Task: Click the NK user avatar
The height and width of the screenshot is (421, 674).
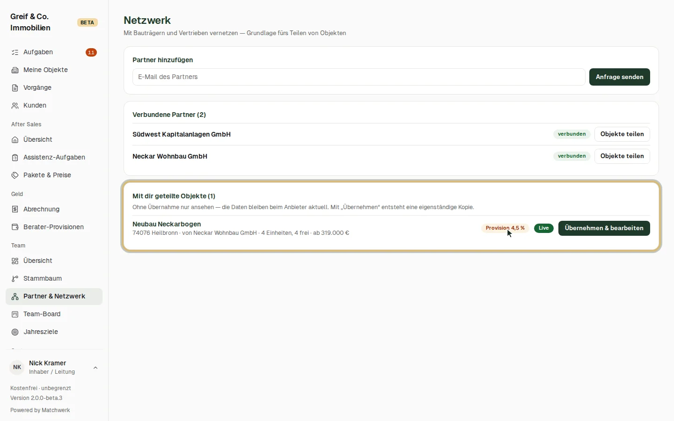Action: click(x=17, y=367)
